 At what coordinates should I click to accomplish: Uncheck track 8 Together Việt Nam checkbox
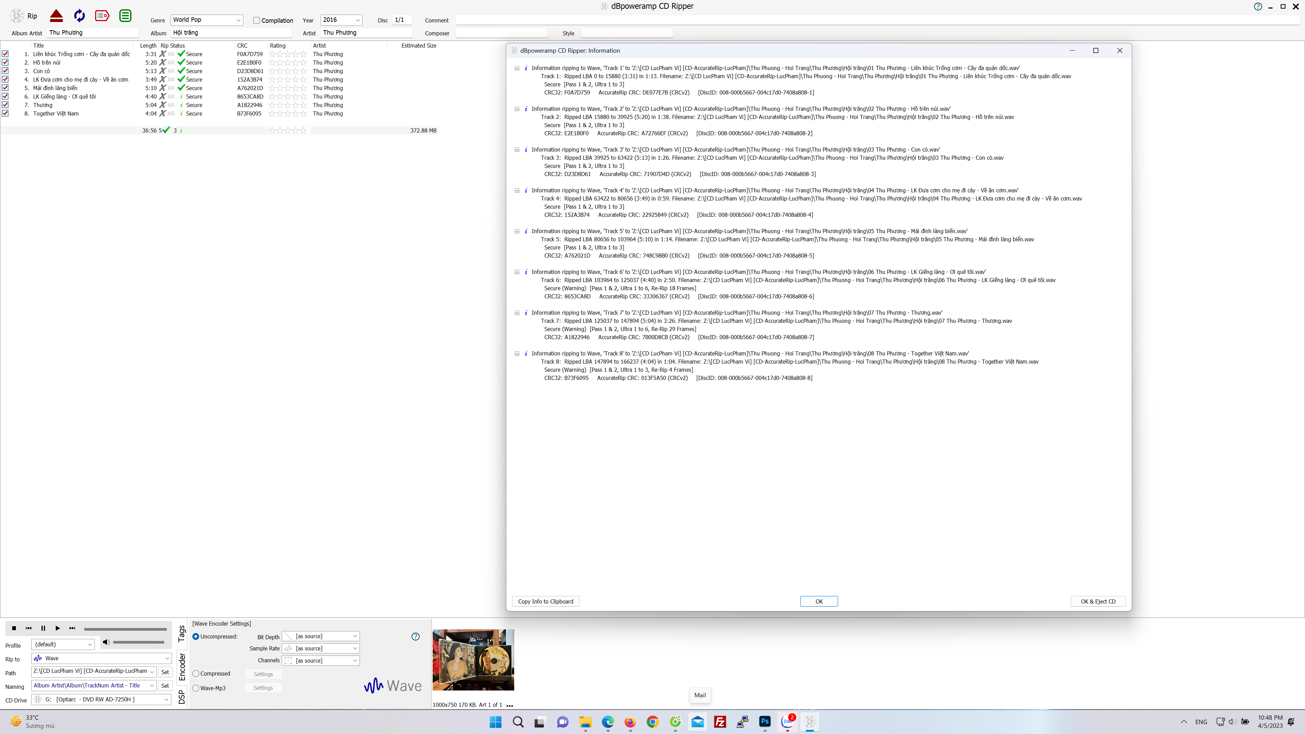click(5, 113)
